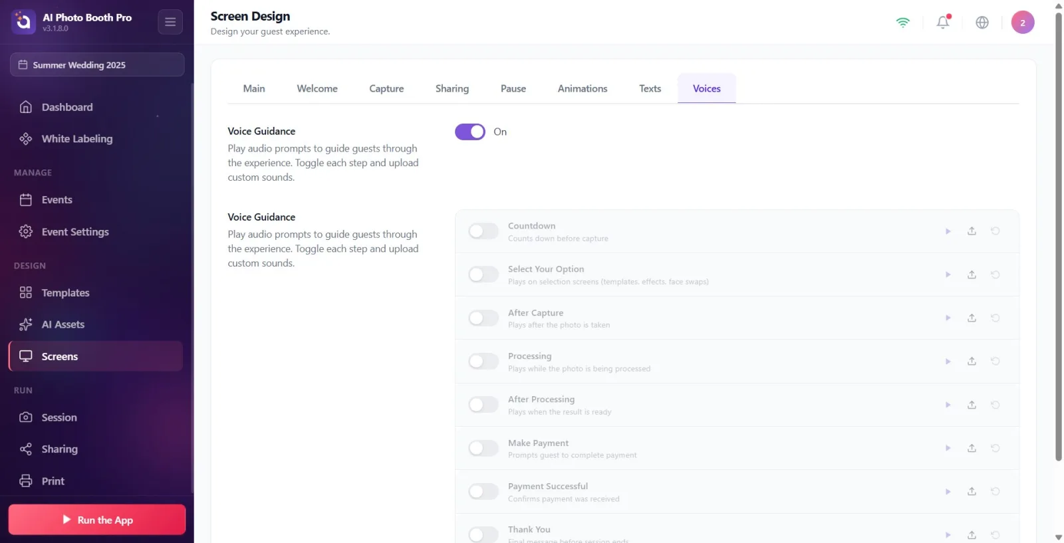Enable the Processing voice toggle

coord(483,362)
